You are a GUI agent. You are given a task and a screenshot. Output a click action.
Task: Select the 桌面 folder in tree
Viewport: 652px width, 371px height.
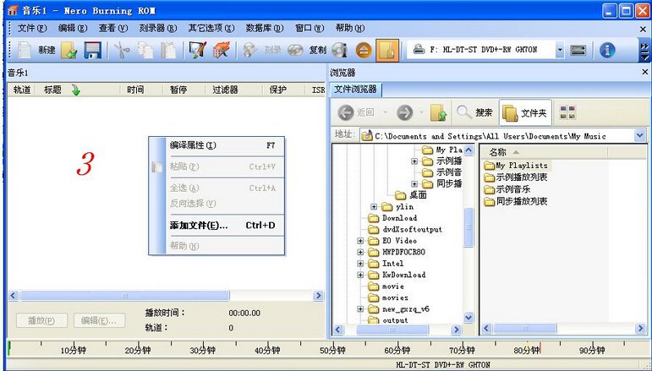411,195
